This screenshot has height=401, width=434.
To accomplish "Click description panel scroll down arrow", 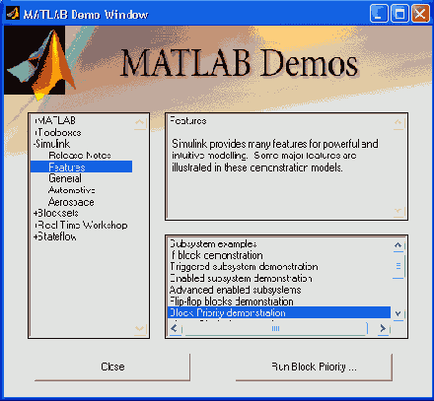I will pyautogui.click(x=398, y=212).
